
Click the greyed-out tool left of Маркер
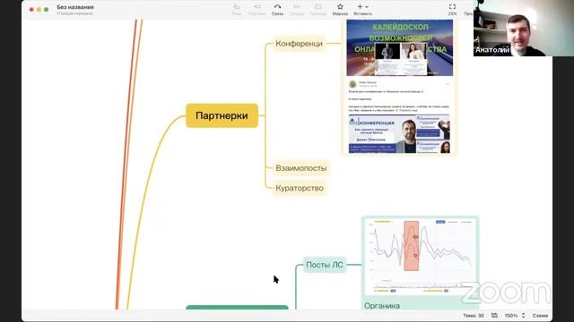(x=317, y=10)
